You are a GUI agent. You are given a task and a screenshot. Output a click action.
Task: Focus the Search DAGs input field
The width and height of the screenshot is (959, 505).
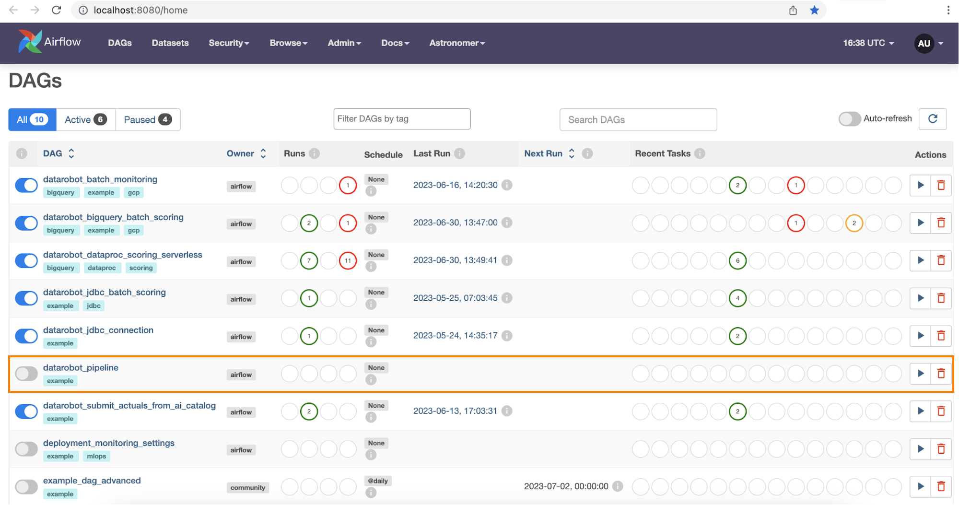click(x=638, y=119)
